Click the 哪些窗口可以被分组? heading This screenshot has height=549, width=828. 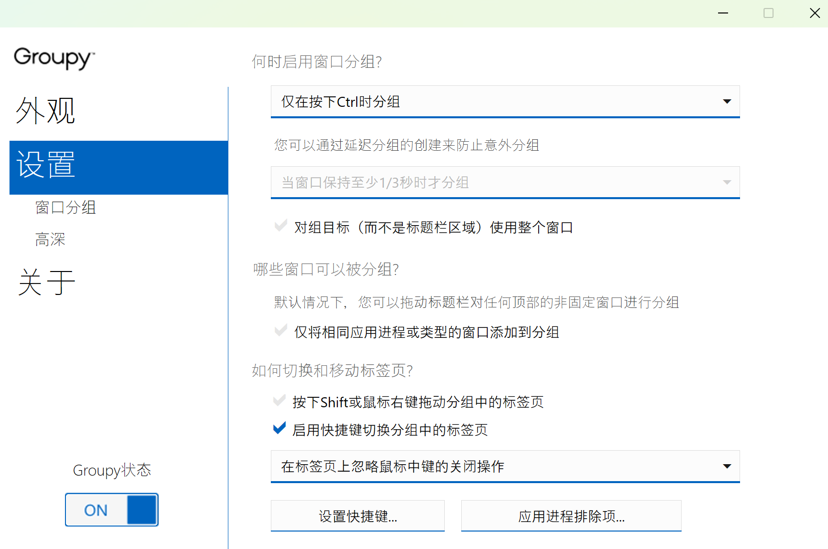tap(326, 270)
